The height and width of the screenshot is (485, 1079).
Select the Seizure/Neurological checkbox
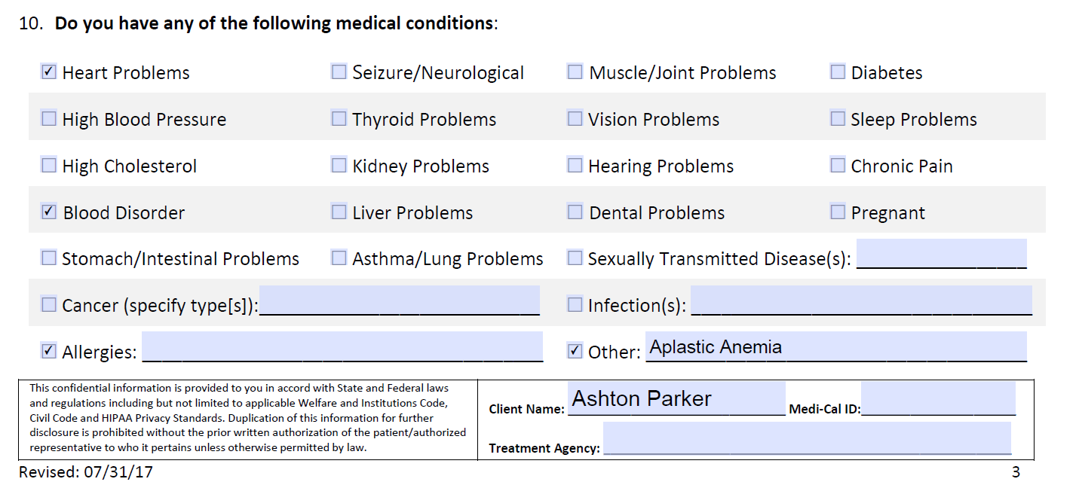(x=339, y=72)
